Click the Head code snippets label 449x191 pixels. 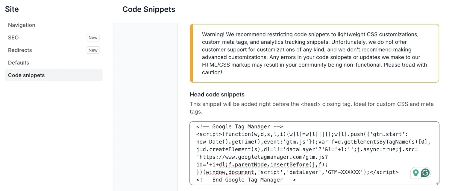tap(217, 95)
